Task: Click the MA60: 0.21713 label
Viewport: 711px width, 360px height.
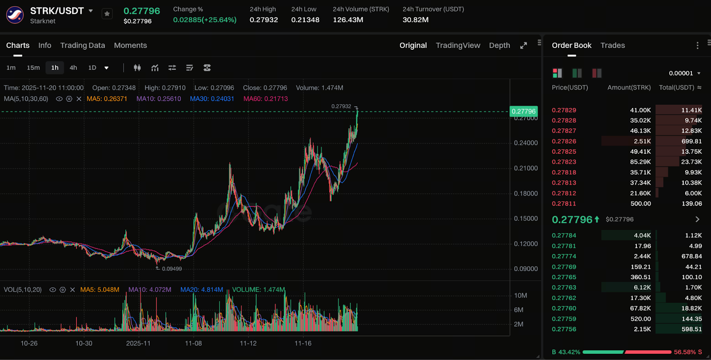Action: pos(266,99)
